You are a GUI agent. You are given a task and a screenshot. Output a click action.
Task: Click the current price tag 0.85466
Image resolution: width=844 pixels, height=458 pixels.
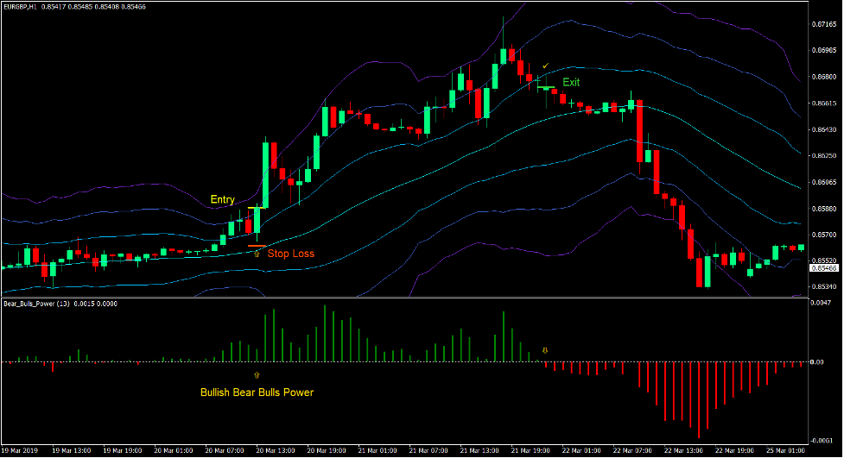(x=825, y=268)
